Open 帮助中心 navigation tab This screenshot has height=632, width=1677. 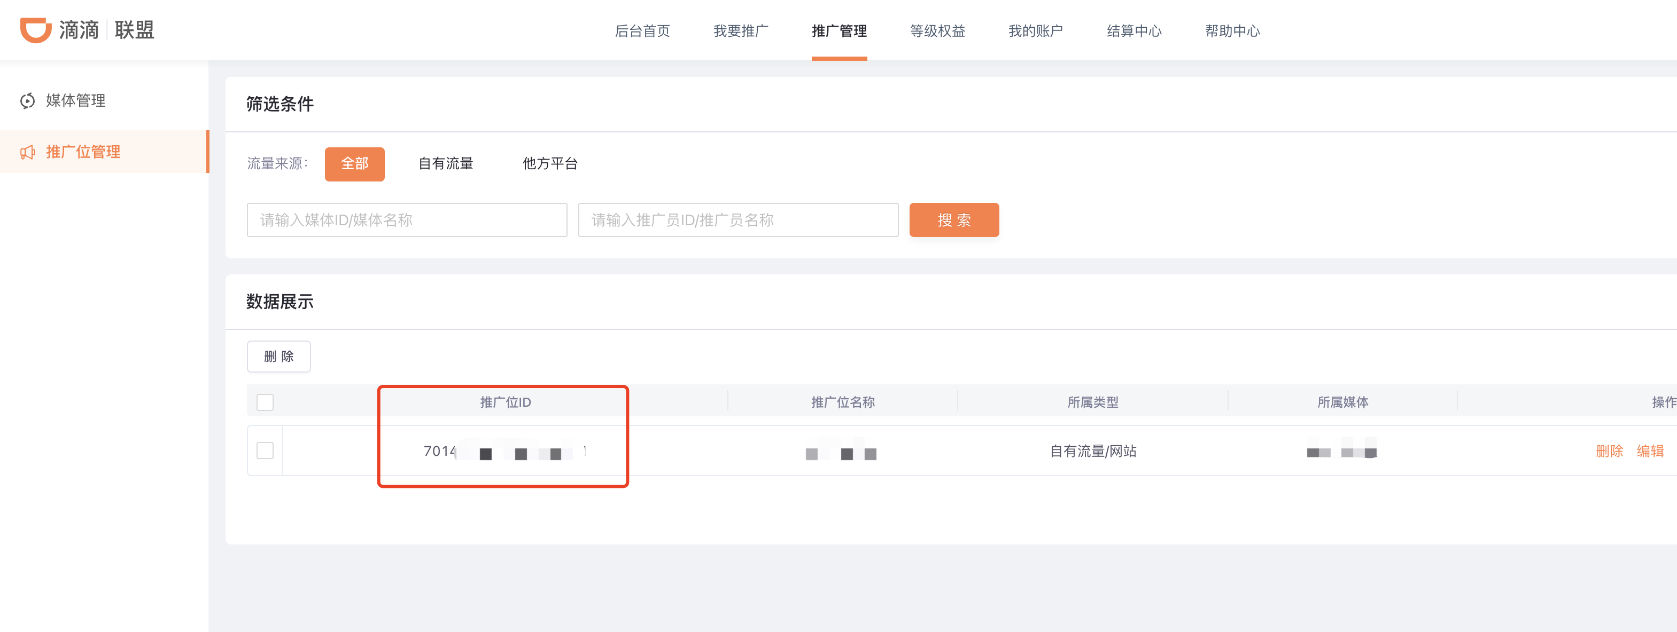click(x=1232, y=31)
